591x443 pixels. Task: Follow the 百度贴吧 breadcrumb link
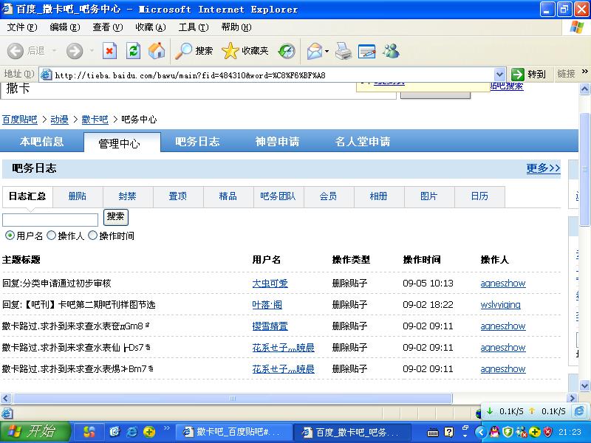click(20, 120)
